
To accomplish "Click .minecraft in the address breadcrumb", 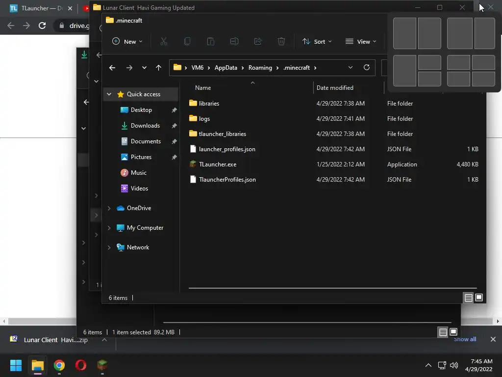I will tap(297, 68).
